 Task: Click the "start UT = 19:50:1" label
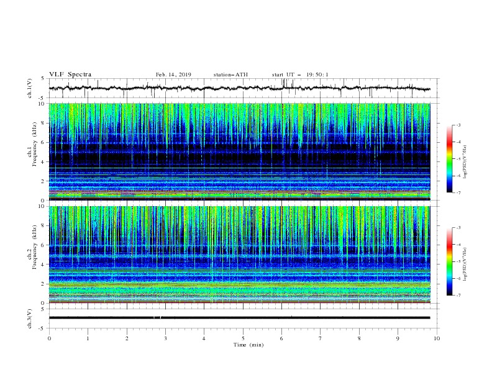point(300,75)
